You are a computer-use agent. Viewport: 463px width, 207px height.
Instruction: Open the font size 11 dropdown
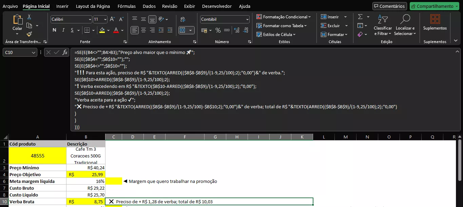tap(105, 19)
